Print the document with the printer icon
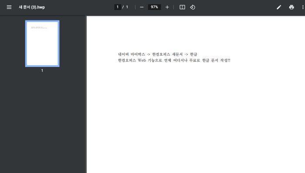This screenshot has width=305, height=173. 291,7
